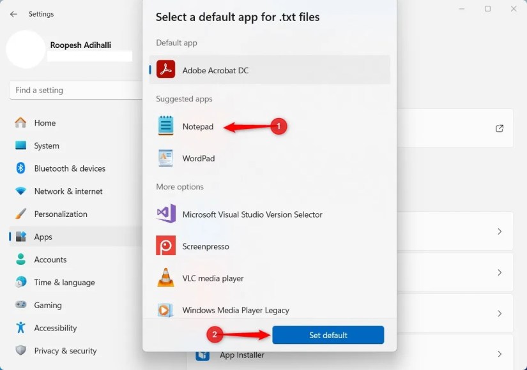Click the Set default button
527x370 pixels.
(328, 335)
